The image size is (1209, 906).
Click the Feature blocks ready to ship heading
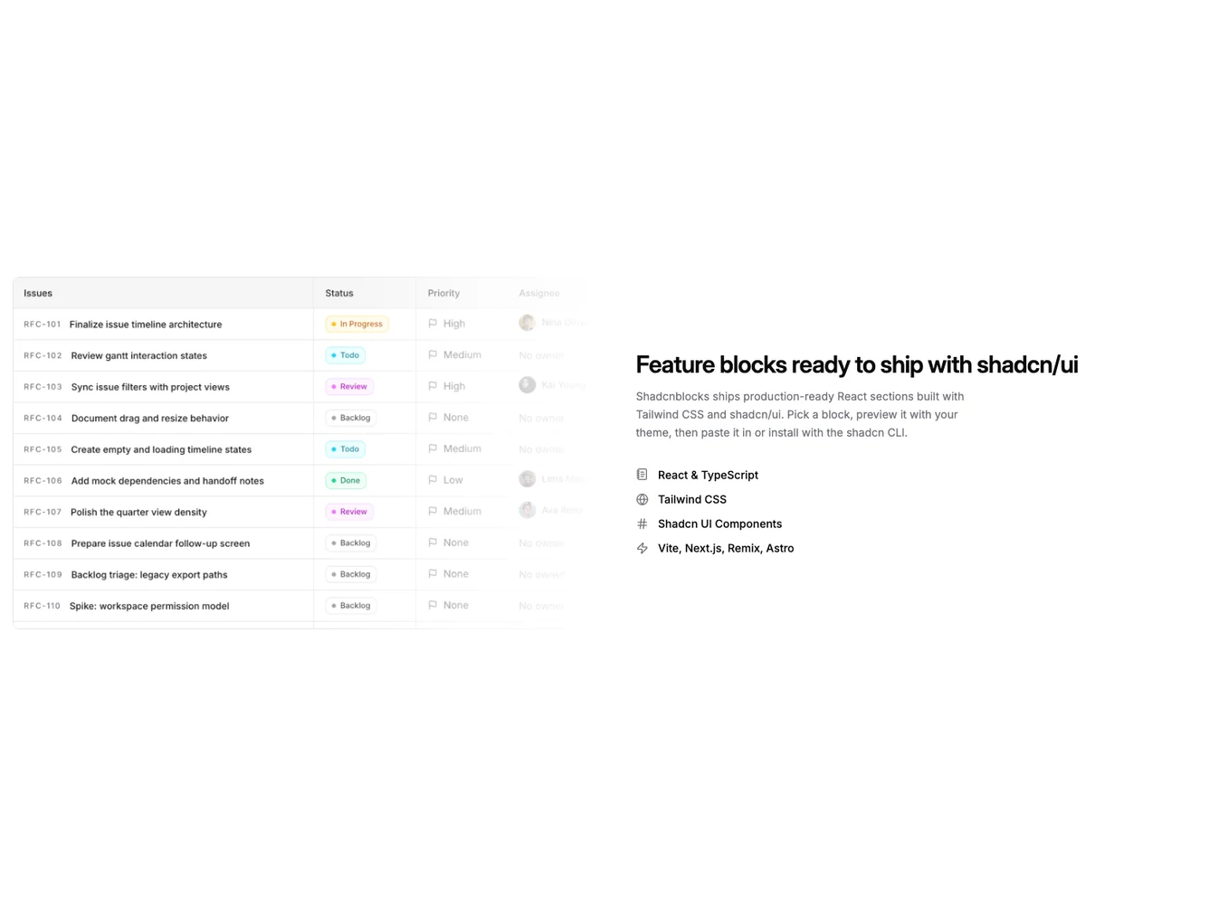856,364
